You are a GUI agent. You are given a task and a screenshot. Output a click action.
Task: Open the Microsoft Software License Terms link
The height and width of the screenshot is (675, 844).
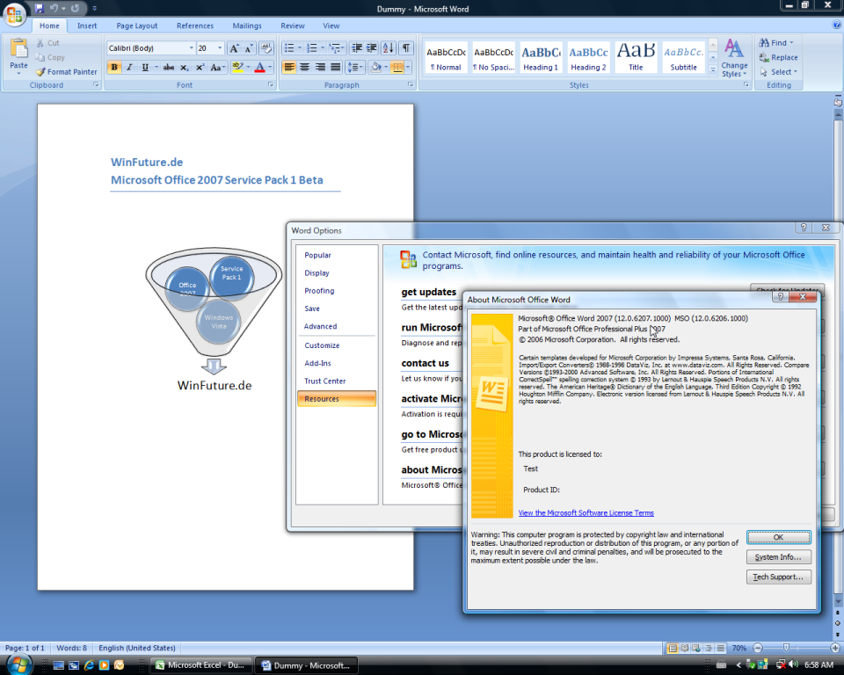(586, 513)
